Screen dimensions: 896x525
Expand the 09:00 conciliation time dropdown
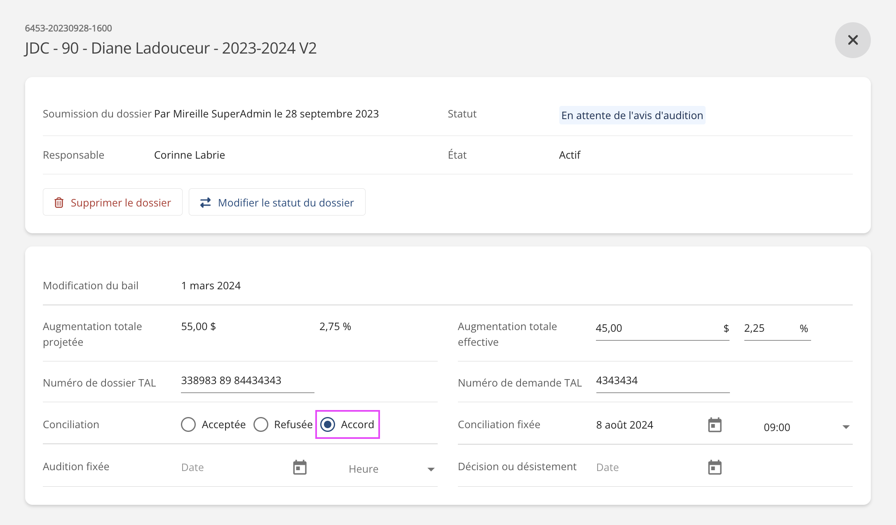point(846,427)
